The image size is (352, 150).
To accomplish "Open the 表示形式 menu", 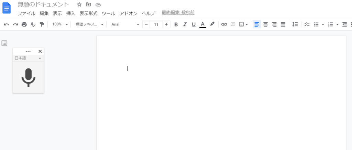I will coord(88,13).
